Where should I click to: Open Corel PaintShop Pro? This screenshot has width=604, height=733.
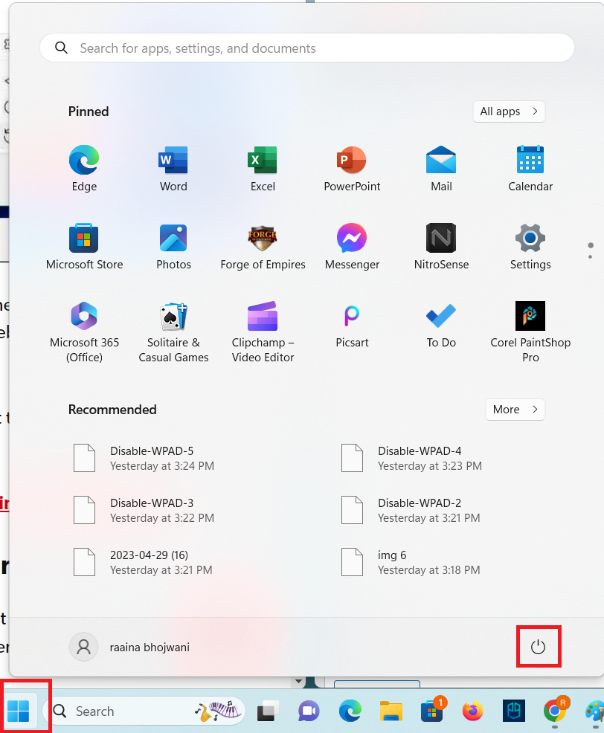(x=530, y=323)
